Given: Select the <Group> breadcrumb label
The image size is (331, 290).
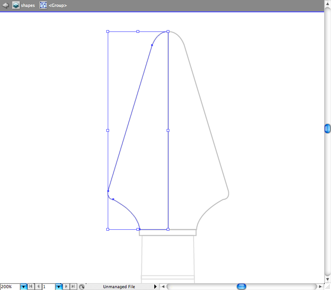Looking at the screenshot, I should click(58, 5).
